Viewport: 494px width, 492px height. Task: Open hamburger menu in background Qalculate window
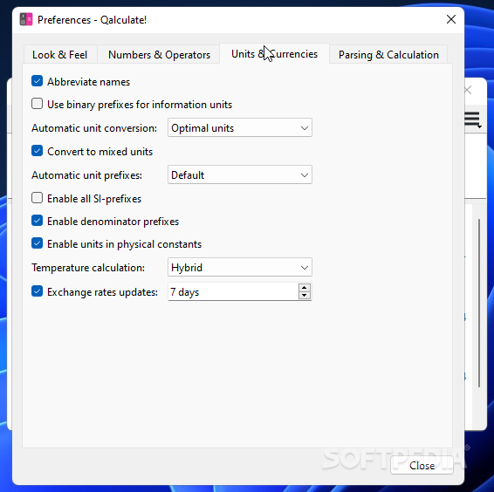point(472,120)
